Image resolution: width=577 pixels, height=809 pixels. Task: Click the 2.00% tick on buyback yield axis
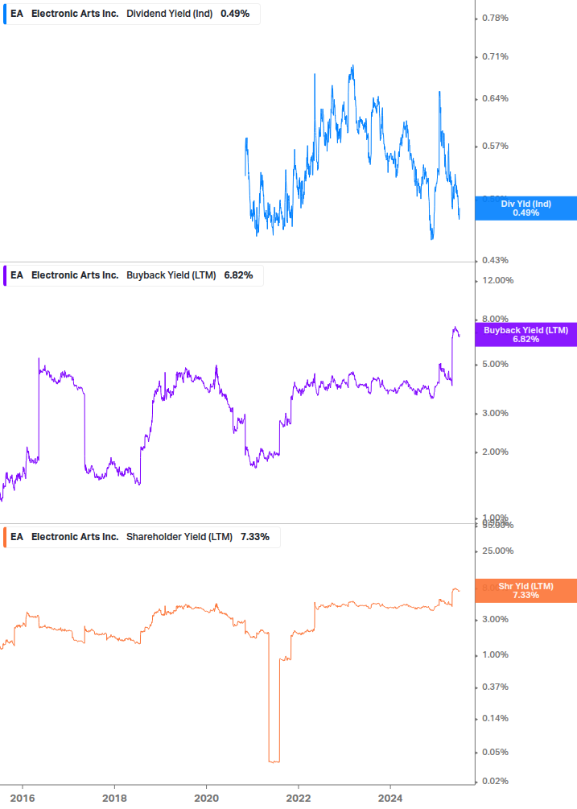click(495, 452)
